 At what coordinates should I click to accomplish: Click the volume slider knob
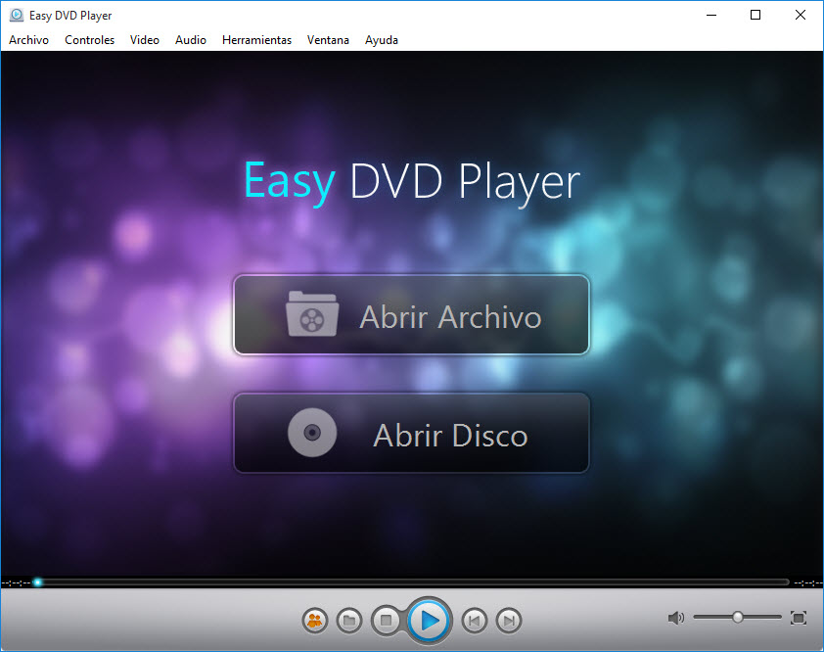pos(738,617)
